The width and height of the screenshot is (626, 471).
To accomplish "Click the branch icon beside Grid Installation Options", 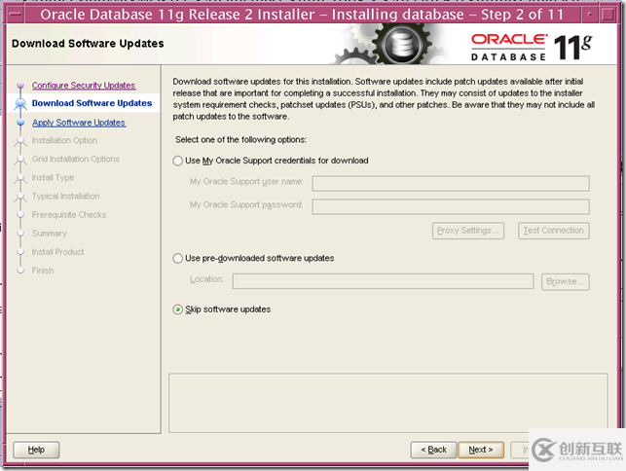I will pyautogui.click(x=20, y=160).
